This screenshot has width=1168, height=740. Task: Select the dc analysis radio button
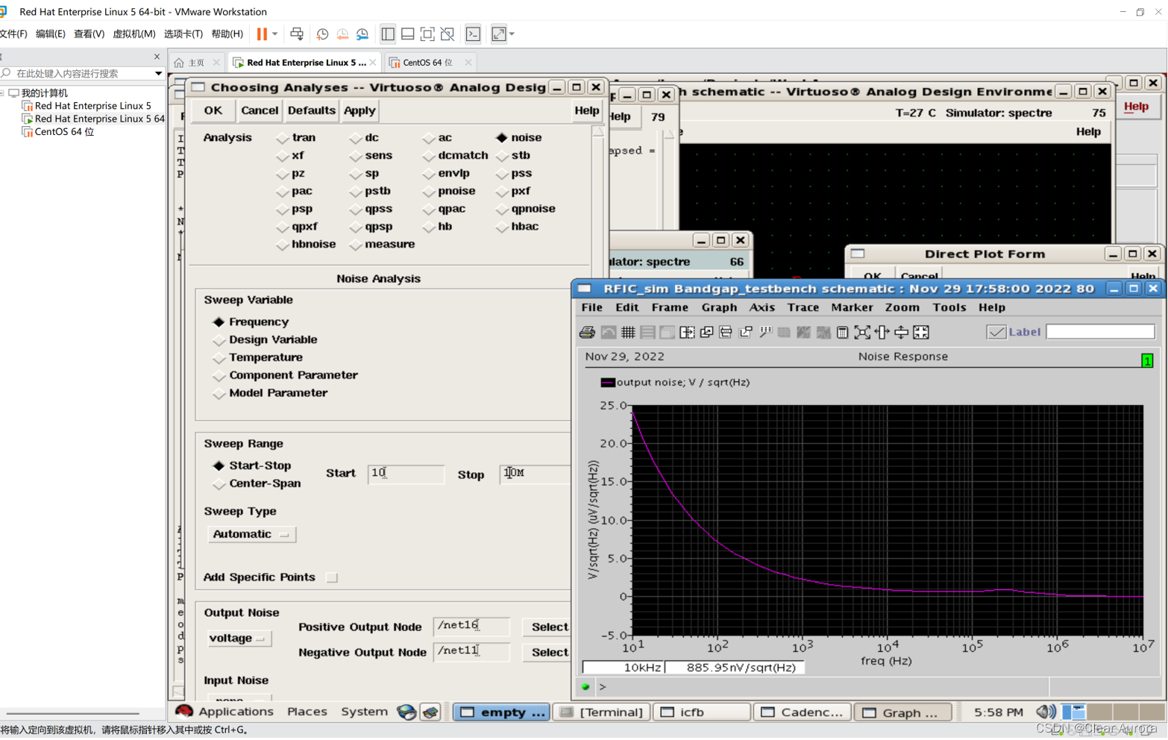click(x=355, y=138)
